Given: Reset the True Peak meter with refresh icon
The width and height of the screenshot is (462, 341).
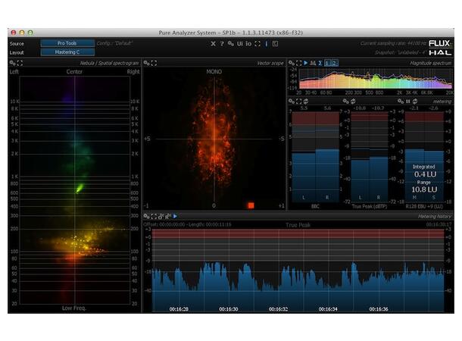Looking at the screenshot, I should tap(353, 102).
